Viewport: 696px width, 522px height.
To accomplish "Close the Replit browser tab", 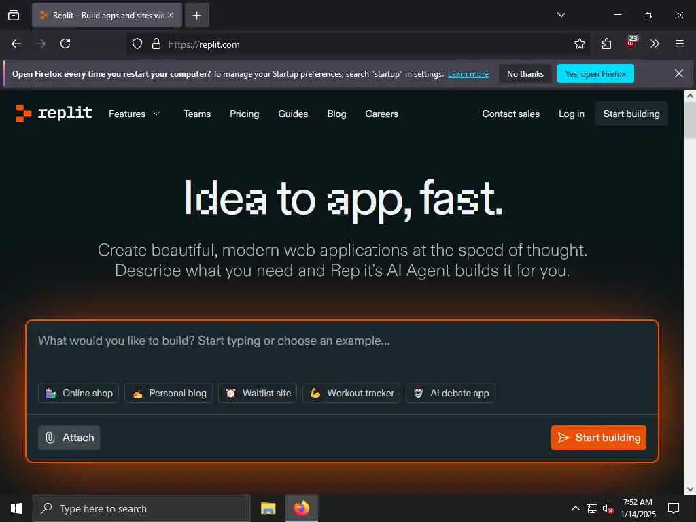I will coord(171,15).
